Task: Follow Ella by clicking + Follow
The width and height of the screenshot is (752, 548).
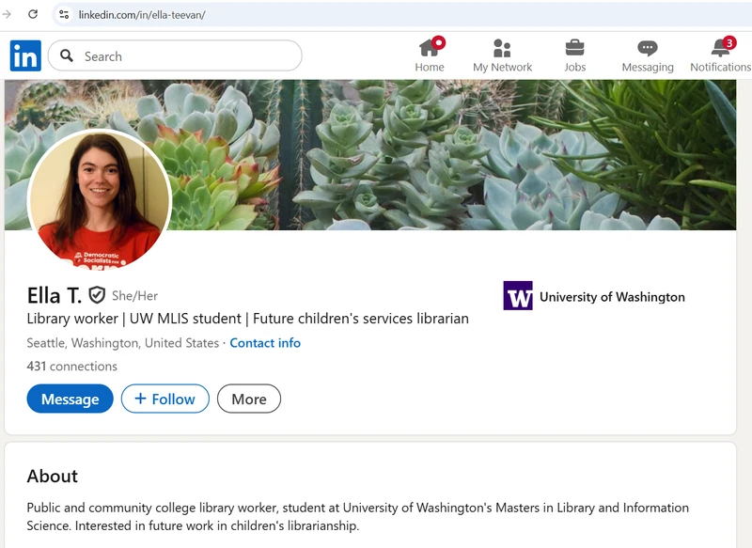Action: click(164, 399)
